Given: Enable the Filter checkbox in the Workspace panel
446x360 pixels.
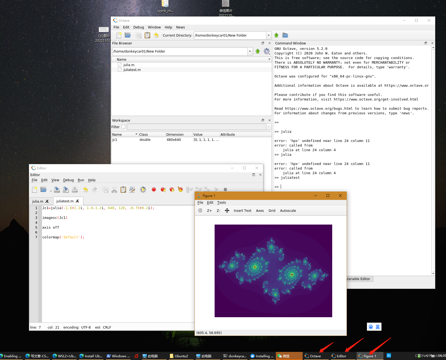Looking at the screenshot, I should click(123, 127).
